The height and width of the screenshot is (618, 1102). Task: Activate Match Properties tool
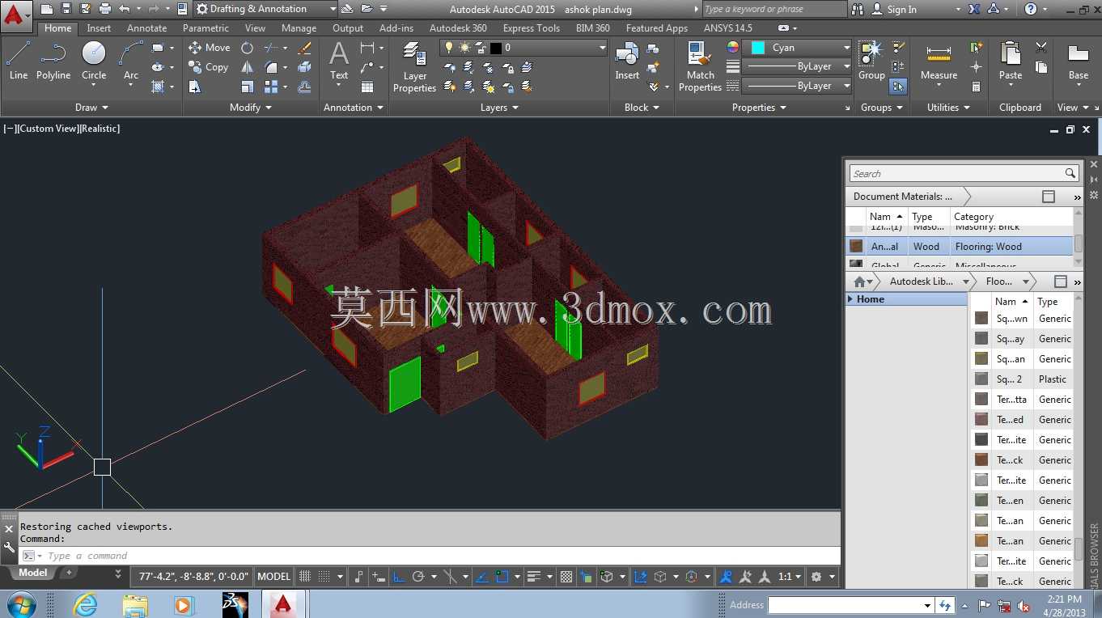click(x=700, y=66)
